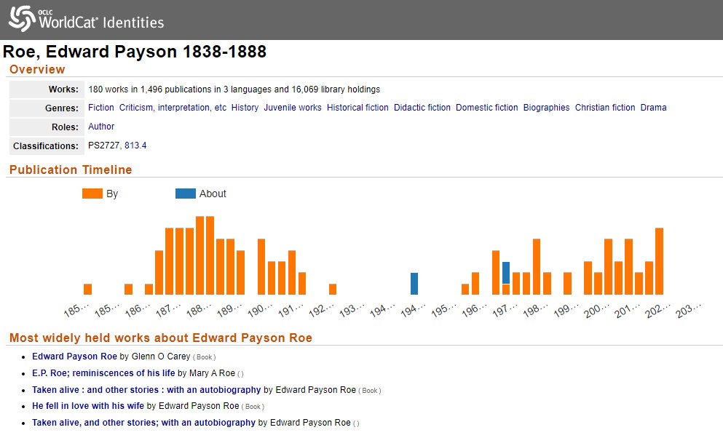Open classification 813.4 link
Viewport: 723px width, 438px height.
pos(135,146)
